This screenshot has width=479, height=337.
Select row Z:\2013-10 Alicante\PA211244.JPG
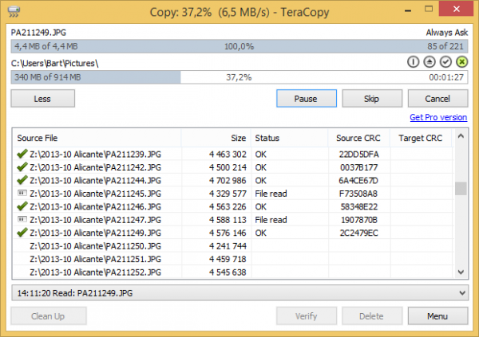coord(233,181)
